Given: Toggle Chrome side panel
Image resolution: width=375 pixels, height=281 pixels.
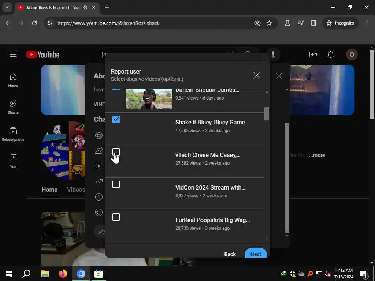Looking at the screenshot, I should pos(314,23).
